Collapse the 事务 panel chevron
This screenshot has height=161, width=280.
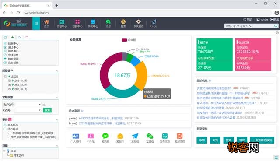(x=57, y=120)
